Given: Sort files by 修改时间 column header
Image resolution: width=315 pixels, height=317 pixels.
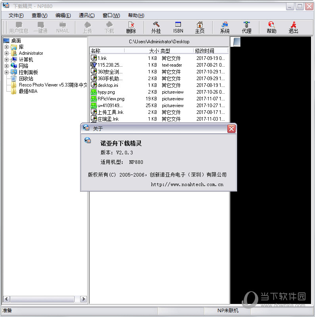Looking at the screenshot, I should [211, 50].
